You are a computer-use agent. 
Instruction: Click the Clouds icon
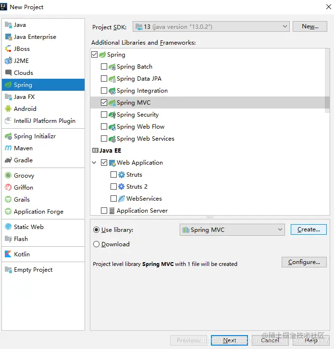(x=8, y=73)
